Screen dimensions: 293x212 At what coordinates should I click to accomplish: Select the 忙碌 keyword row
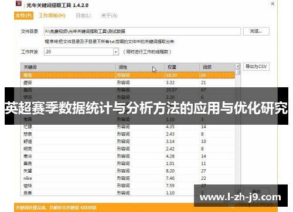click(128, 126)
